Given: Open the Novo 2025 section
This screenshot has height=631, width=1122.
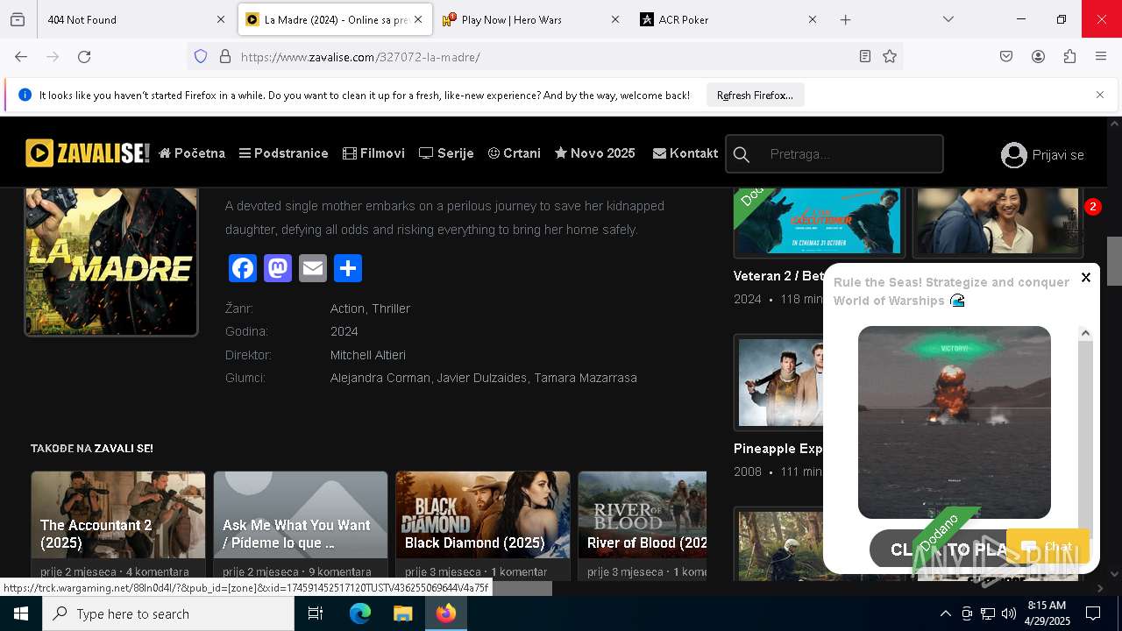Looking at the screenshot, I should tap(595, 153).
